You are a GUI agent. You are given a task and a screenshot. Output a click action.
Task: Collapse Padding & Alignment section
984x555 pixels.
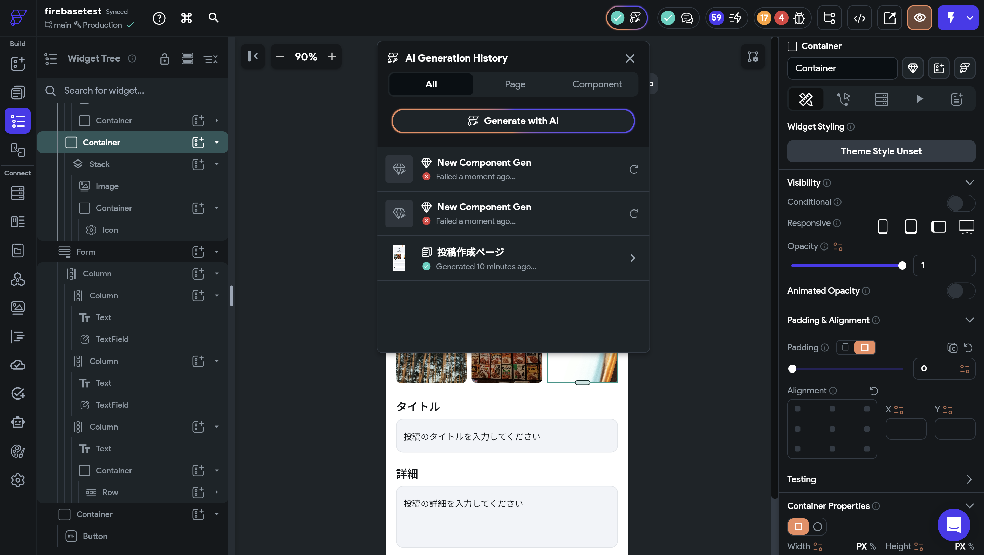(969, 320)
